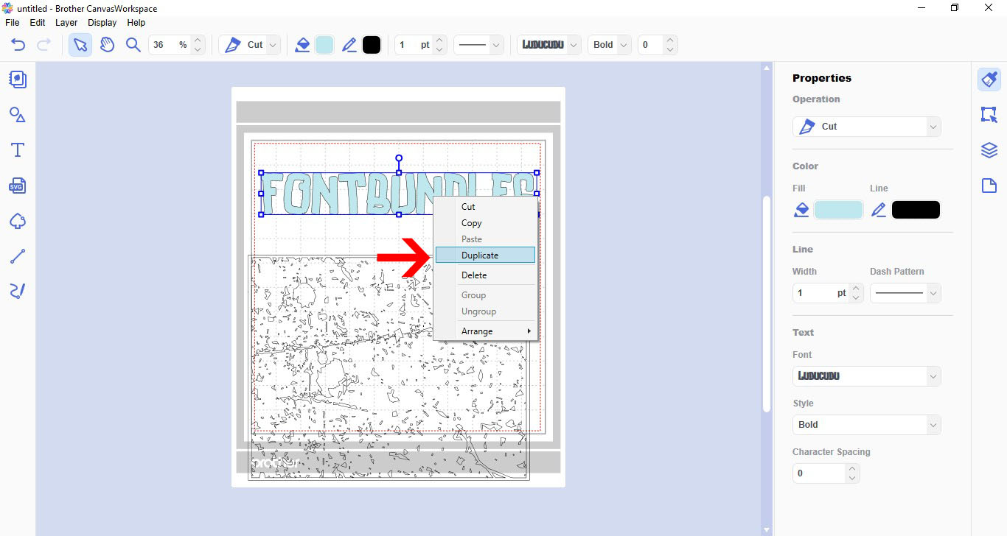Click the toolbar line pencil icon
The image size is (1007, 536).
349,45
